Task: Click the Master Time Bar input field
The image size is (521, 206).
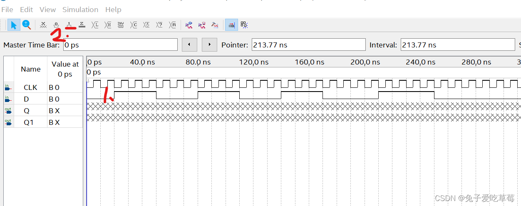Action: coord(120,45)
